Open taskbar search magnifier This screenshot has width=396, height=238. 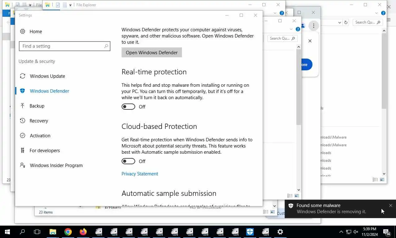coord(22,232)
